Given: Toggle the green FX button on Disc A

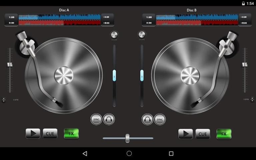Looking at the screenshot, I should pos(71,134).
